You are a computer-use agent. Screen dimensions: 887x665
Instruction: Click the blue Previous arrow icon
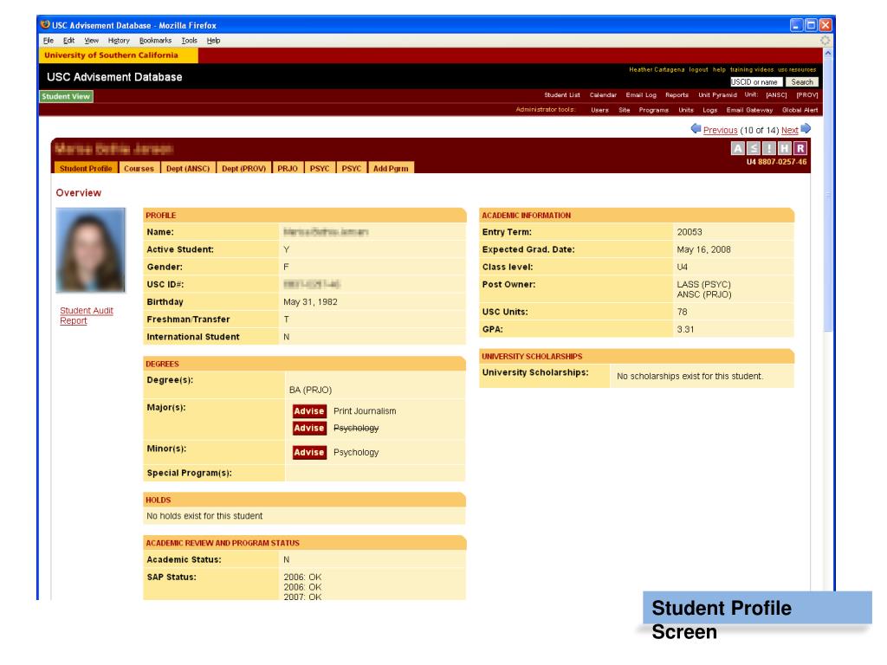click(x=696, y=129)
